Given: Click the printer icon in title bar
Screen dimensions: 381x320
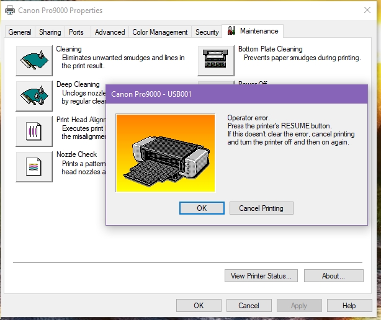Looking at the screenshot, I should 10,11.
